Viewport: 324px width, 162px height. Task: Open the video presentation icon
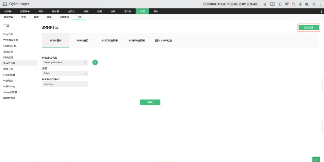[x=273, y=4]
